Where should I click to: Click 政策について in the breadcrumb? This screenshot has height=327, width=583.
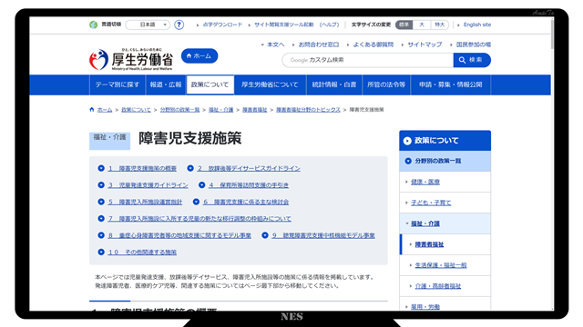coord(136,110)
